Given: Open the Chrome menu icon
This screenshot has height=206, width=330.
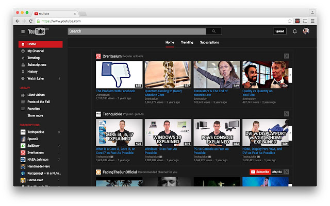Looking at the screenshot, I should point(312,21).
